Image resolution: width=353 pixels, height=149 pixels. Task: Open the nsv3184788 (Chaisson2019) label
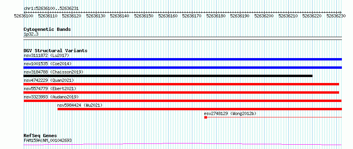tap(54, 72)
